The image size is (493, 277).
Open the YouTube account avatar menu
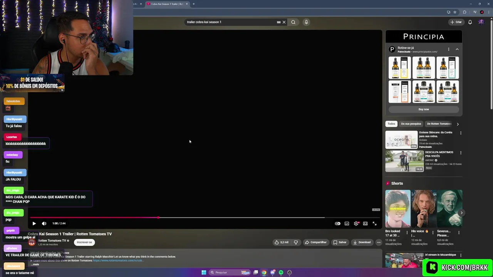[x=481, y=22]
